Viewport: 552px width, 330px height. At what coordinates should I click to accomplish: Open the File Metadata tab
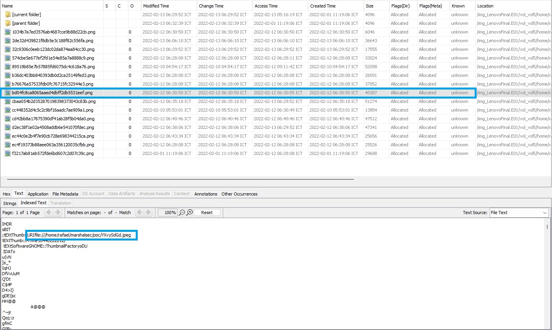click(x=65, y=194)
